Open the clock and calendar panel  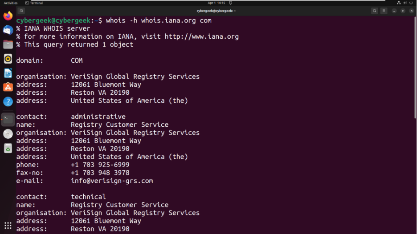click(217, 3)
